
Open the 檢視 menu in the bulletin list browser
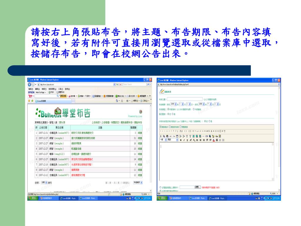pyautogui.click(x=44, y=89)
